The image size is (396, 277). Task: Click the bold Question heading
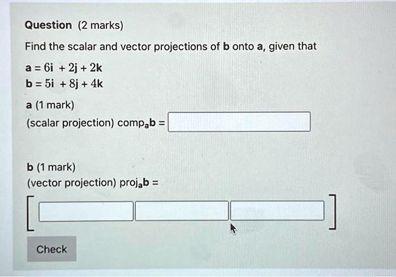click(x=48, y=25)
